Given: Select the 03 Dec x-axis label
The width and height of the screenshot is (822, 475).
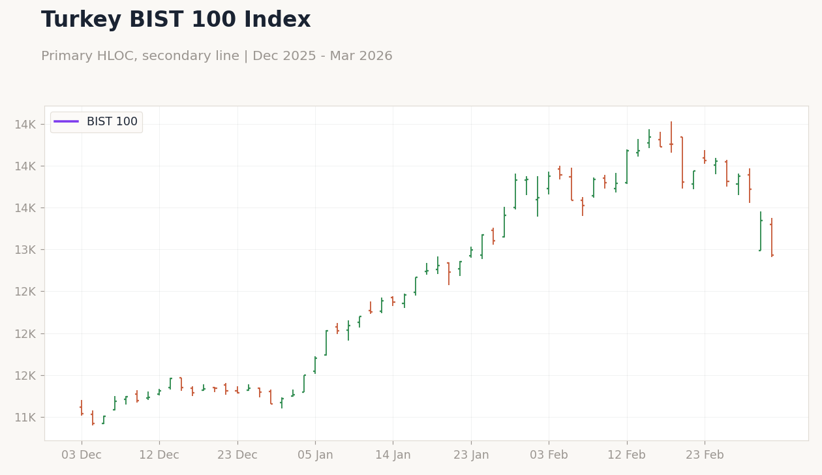Looking at the screenshot, I should tap(82, 455).
